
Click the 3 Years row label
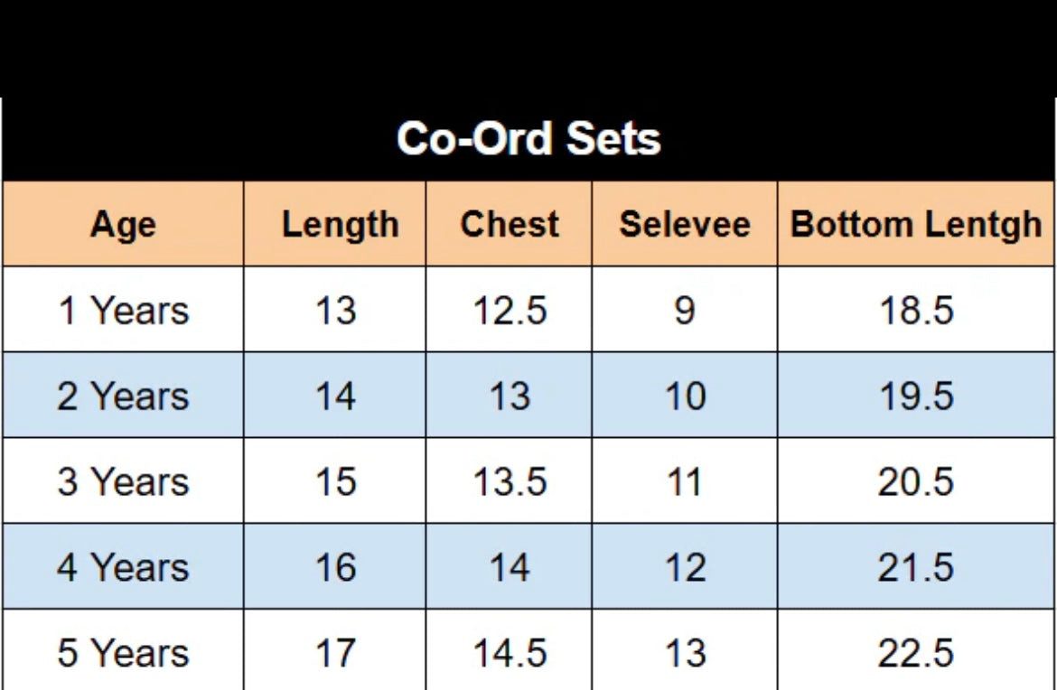coord(123,481)
